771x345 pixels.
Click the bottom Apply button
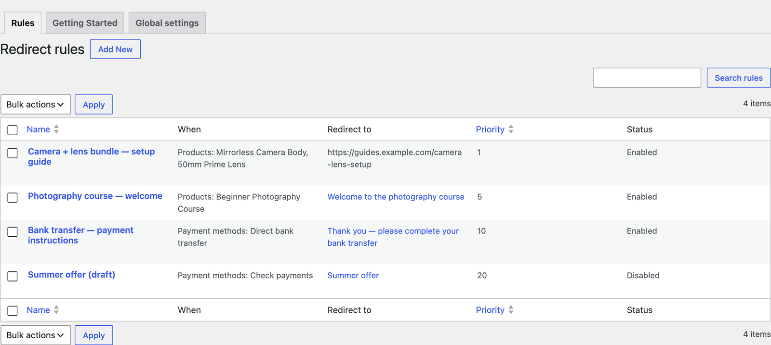point(93,335)
